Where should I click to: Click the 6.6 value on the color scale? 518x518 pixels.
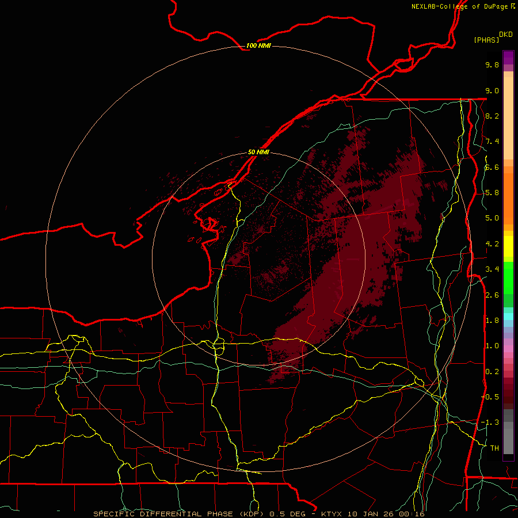[492, 167]
